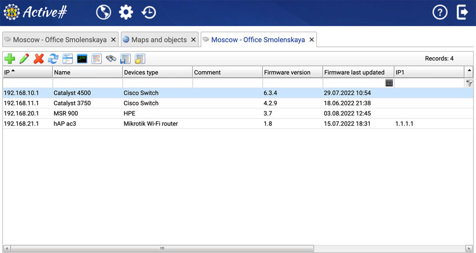
Task: Click the save list floppy disk icon
Action: coord(125,59)
